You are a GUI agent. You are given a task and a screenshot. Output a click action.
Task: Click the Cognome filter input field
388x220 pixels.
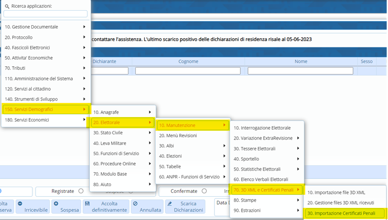187,71
